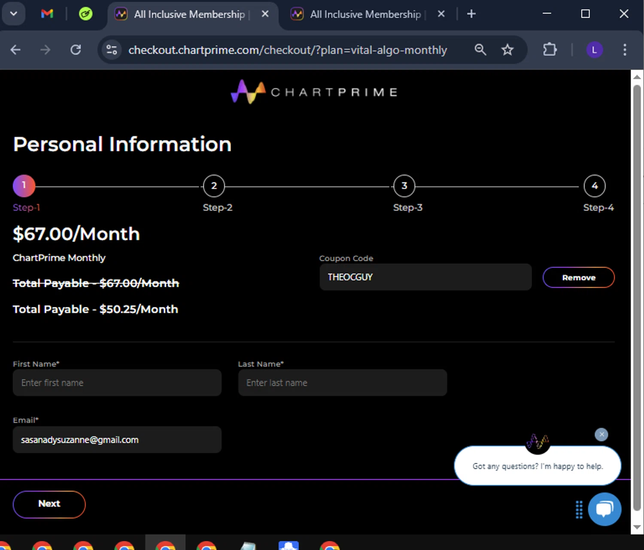Click the First Name input field

coord(117,383)
